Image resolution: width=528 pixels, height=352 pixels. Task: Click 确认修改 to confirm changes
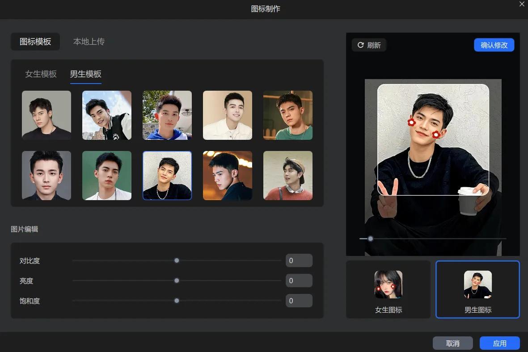pyautogui.click(x=494, y=45)
